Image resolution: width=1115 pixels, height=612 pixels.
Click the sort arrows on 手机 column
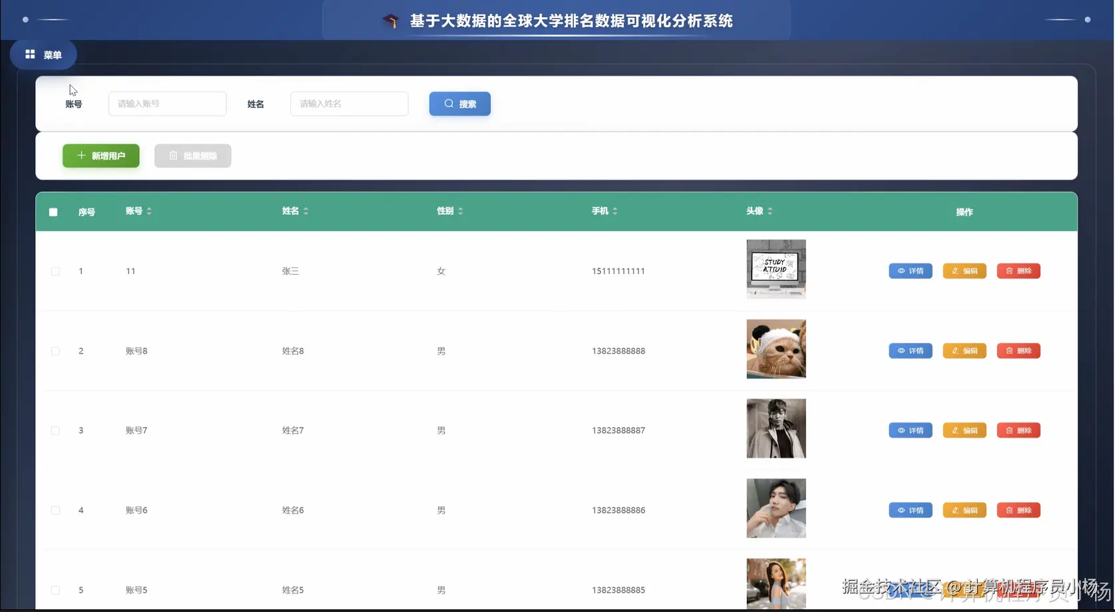pyautogui.click(x=616, y=211)
